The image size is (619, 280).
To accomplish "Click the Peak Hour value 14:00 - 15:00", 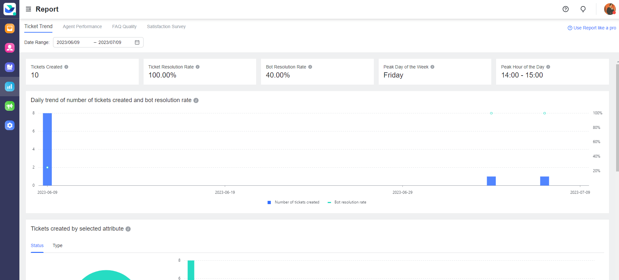I will pyautogui.click(x=522, y=75).
